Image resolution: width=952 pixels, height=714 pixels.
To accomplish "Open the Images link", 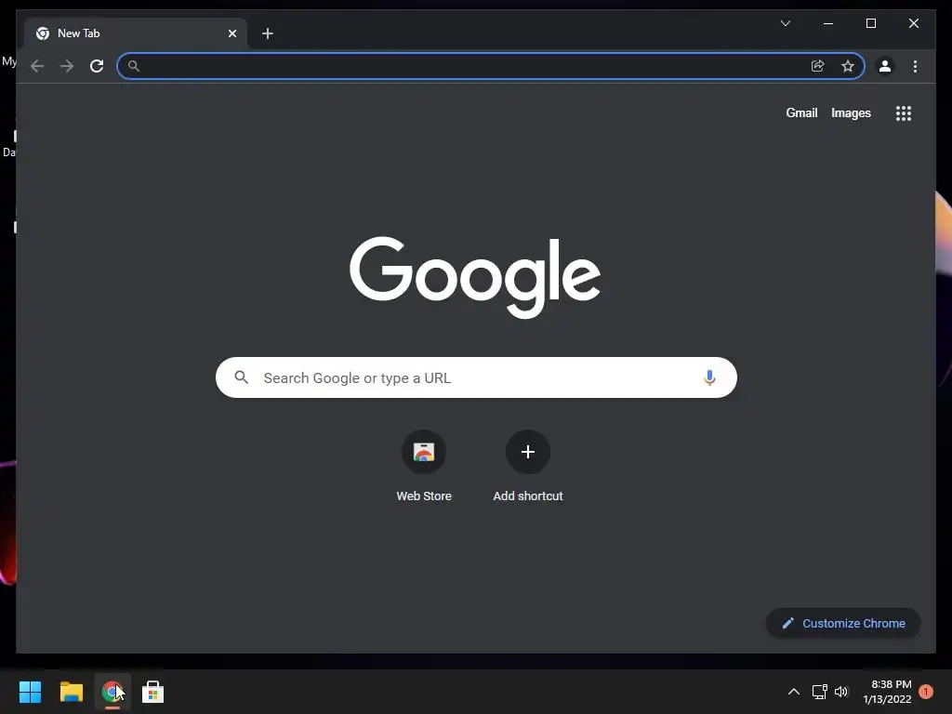I will [x=851, y=112].
